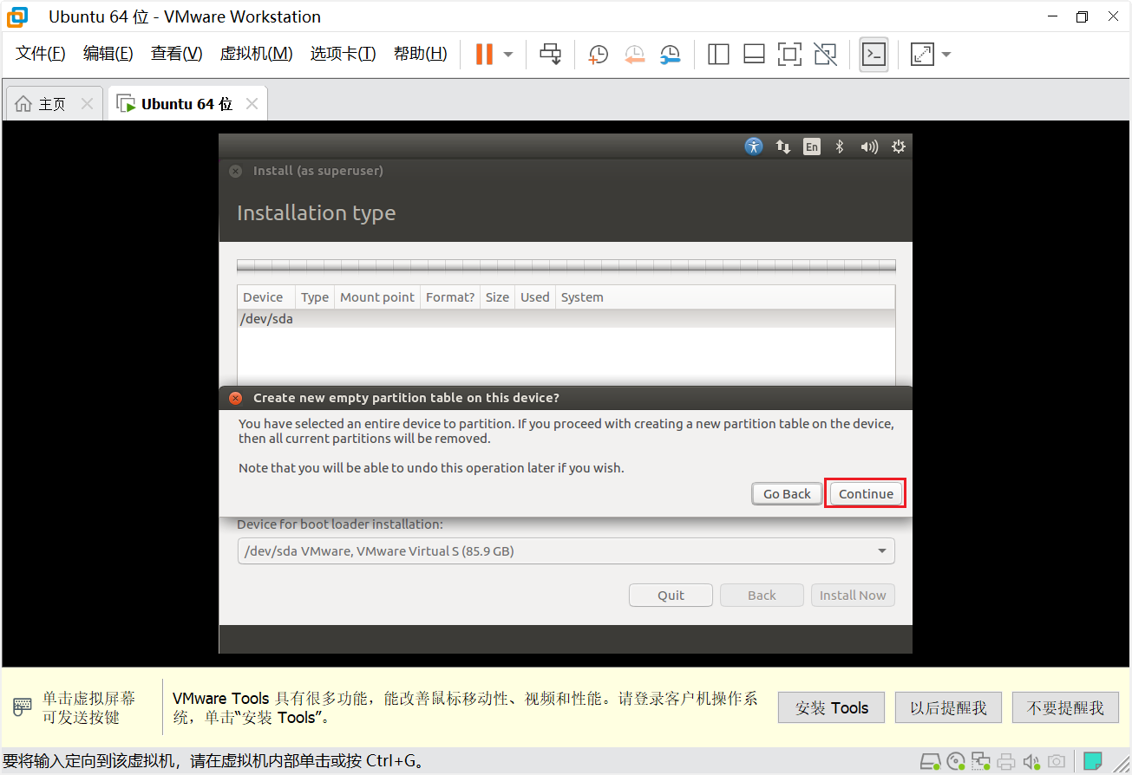This screenshot has width=1132, height=775.
Task: Click the Type column header
Action: pos(315,297)
